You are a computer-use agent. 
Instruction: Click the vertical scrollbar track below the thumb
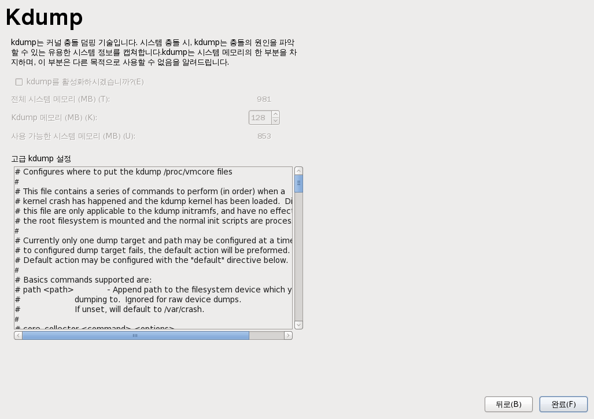(x=298, y=257)
